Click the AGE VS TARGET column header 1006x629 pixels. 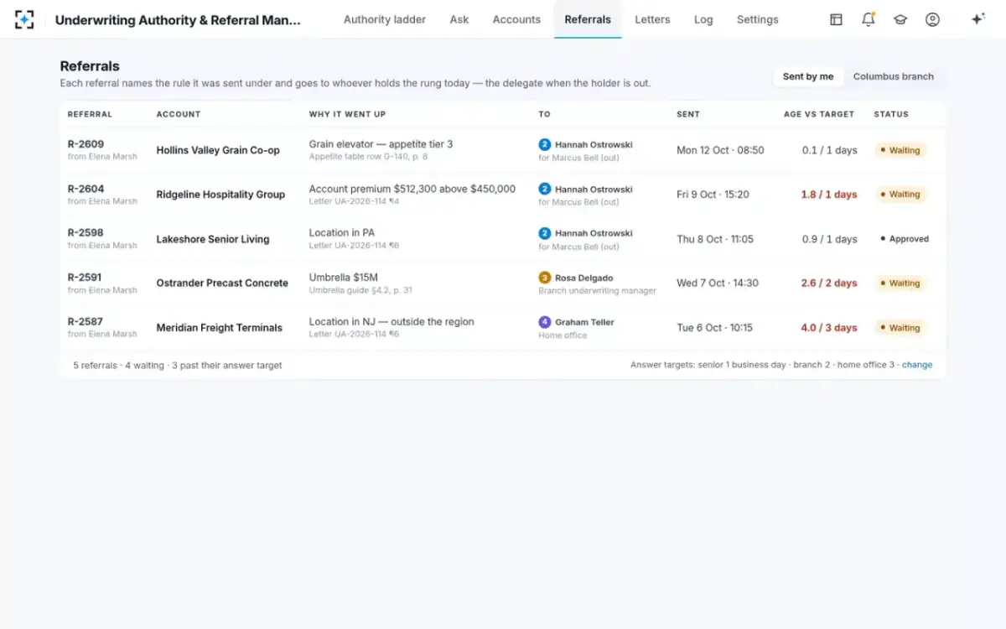[x=819, y=114]
